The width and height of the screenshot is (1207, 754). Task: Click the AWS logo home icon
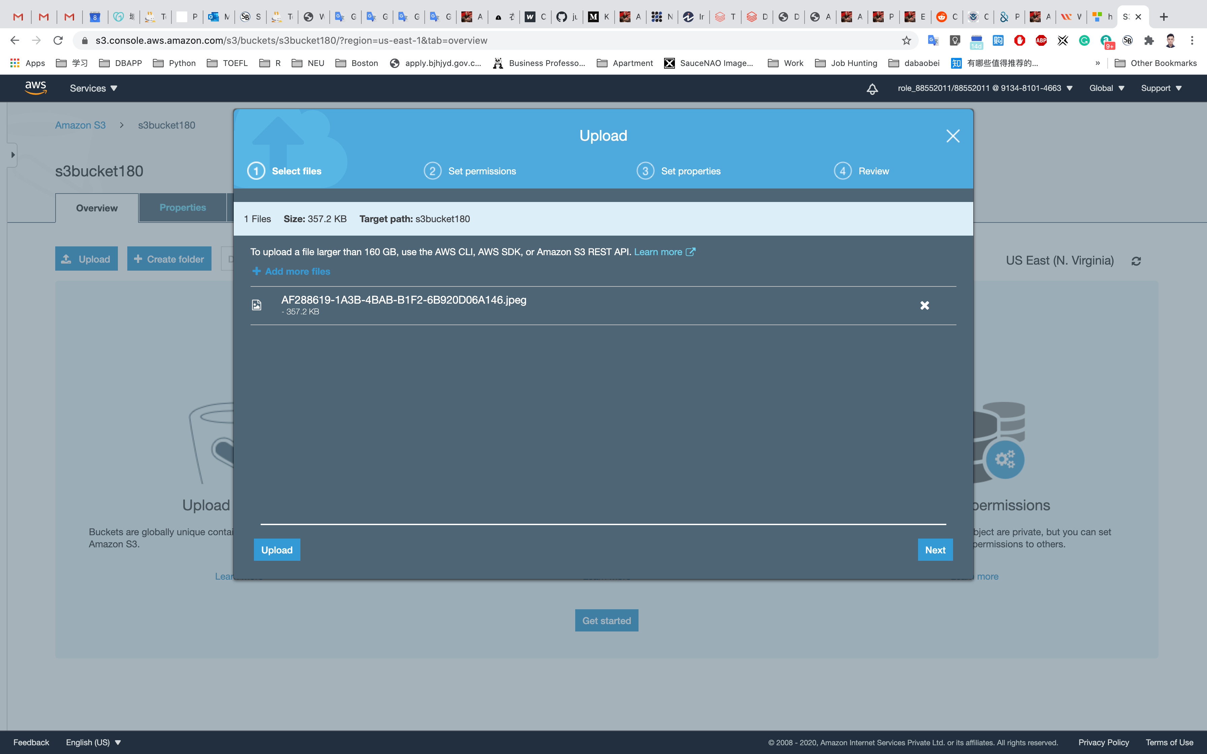coord(36,88)
